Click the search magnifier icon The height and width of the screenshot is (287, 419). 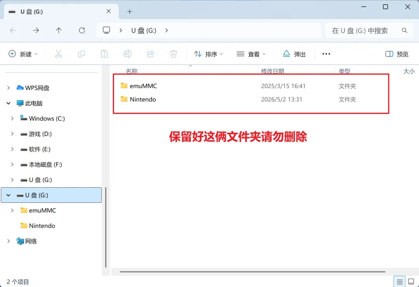405,31
